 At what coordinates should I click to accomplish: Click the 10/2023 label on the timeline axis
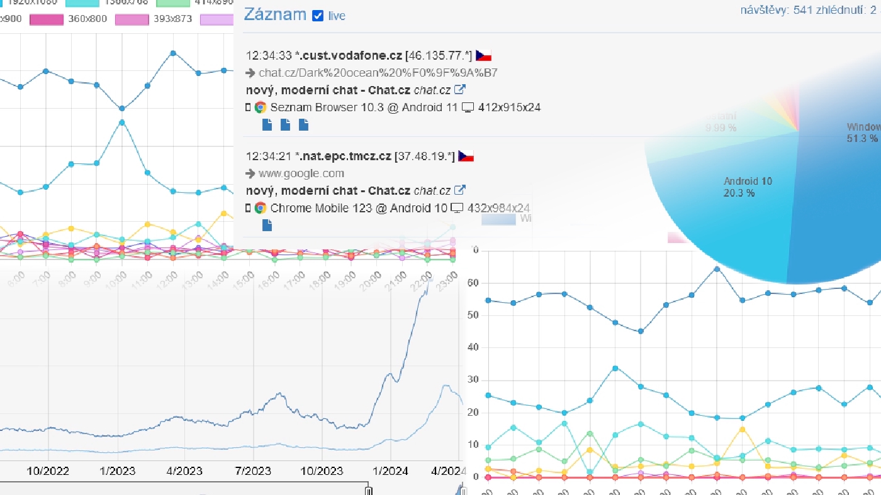tap(321, 471)
